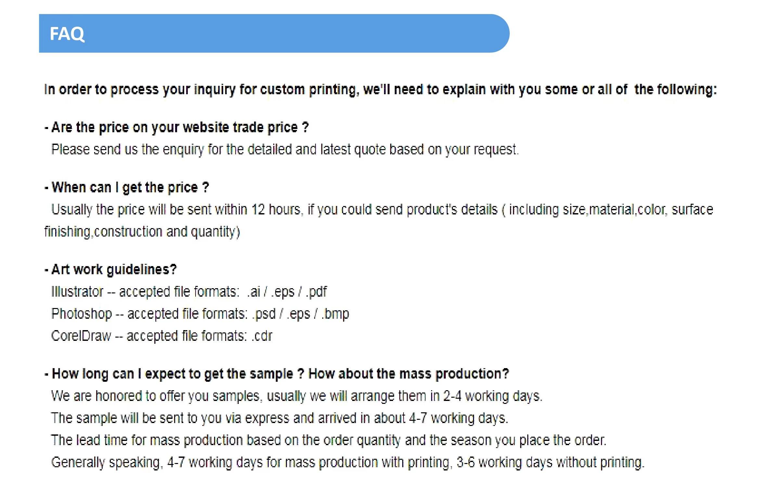The image size is (769, 489).
Task: Click the 'price sent within 12 hours' line
Action: click(x=382, y=210)
